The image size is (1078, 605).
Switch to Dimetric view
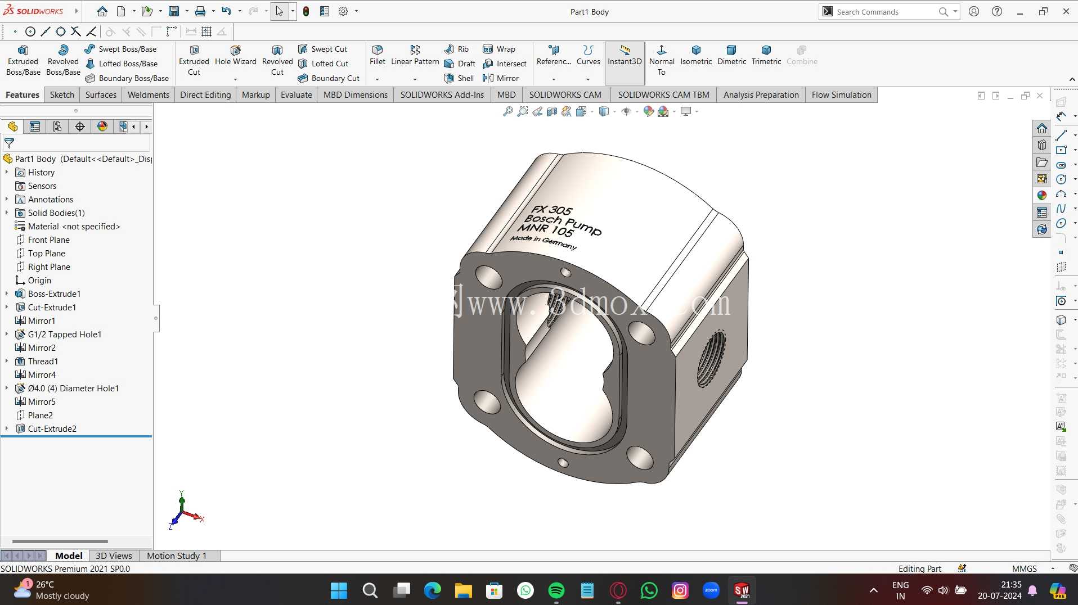731,56
